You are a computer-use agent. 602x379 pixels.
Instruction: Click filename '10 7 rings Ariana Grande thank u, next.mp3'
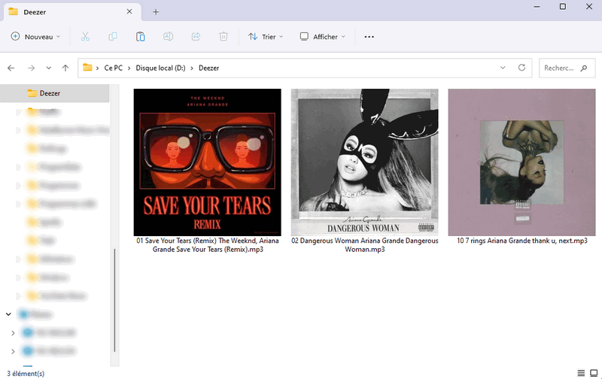pyautogui.click(x=522, y=241)
